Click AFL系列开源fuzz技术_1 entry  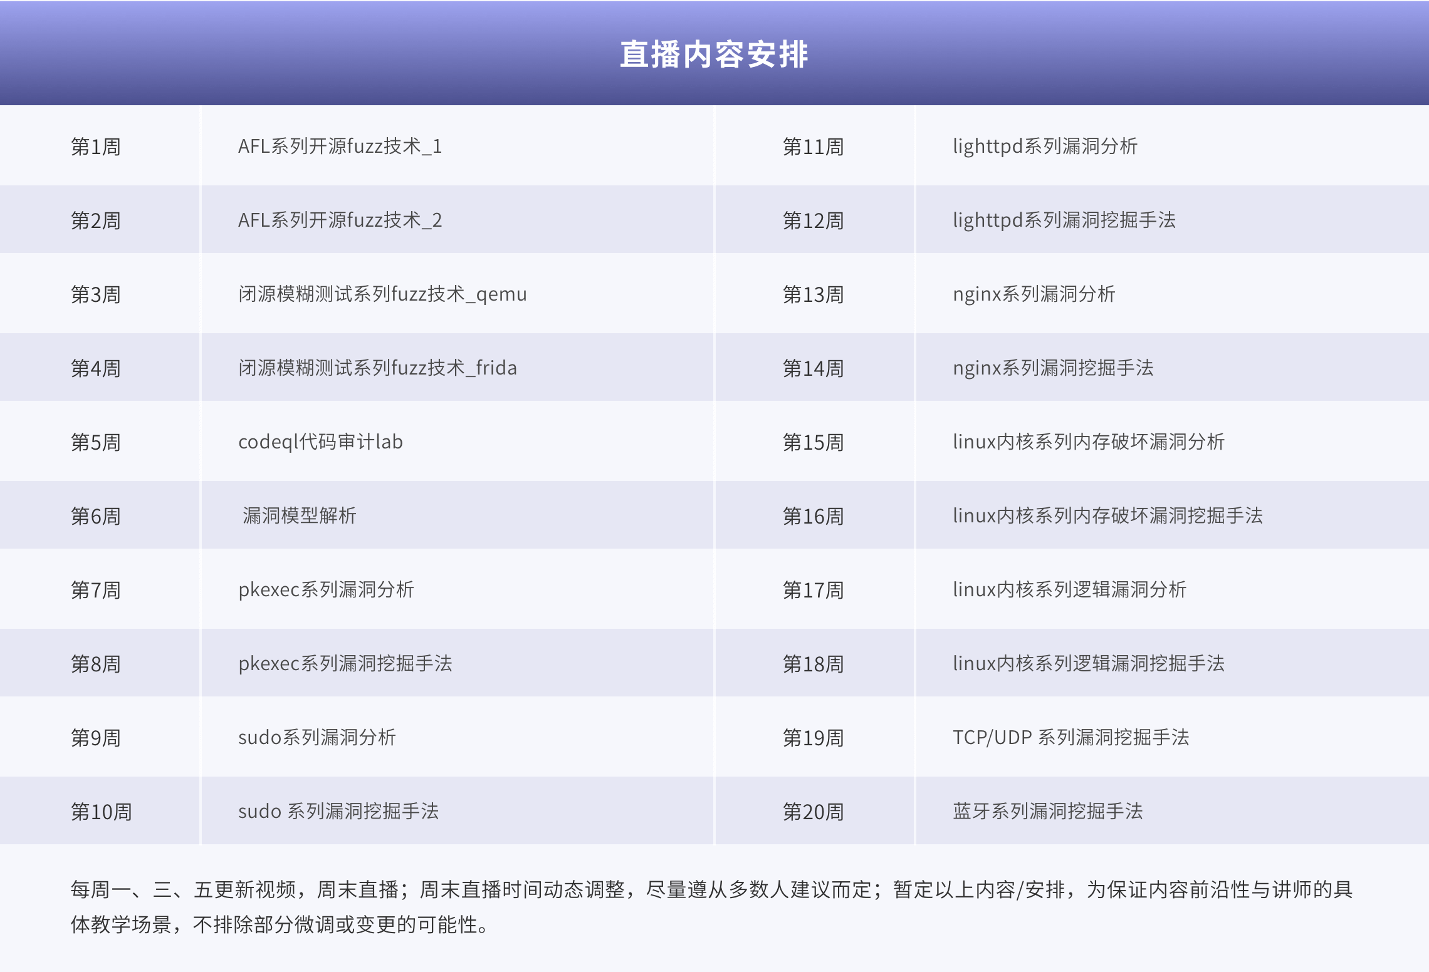340,147
